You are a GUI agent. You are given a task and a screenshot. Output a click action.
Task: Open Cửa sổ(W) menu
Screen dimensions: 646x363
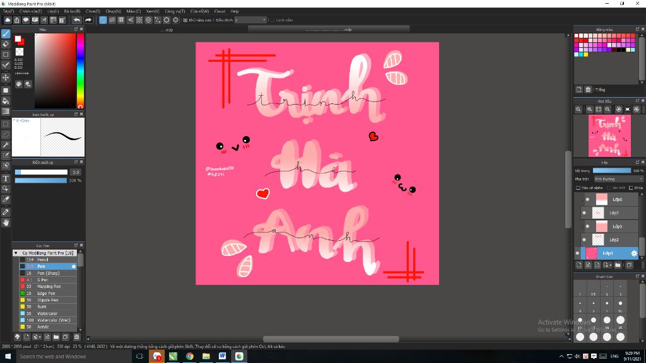tap(199, 11)
